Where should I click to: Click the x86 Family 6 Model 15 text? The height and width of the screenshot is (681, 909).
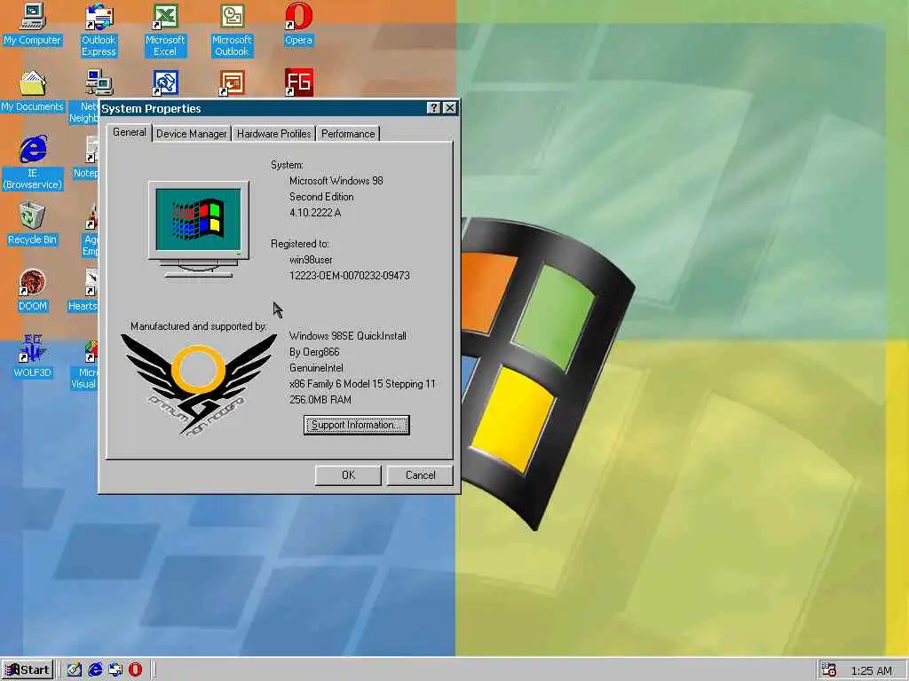pyautogui.click(x=362, y=384)
